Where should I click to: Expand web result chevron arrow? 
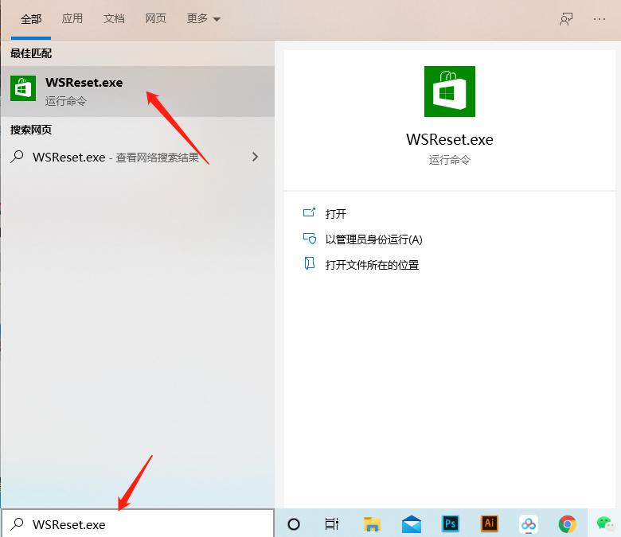pos(255,157)
